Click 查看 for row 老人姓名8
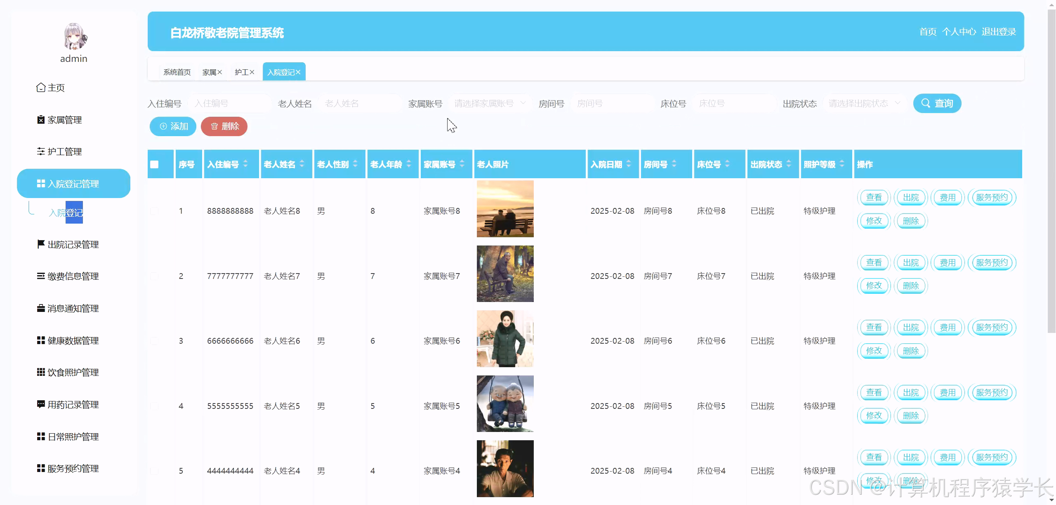This screenshot has width=1056, height=505. pos(874,197)
